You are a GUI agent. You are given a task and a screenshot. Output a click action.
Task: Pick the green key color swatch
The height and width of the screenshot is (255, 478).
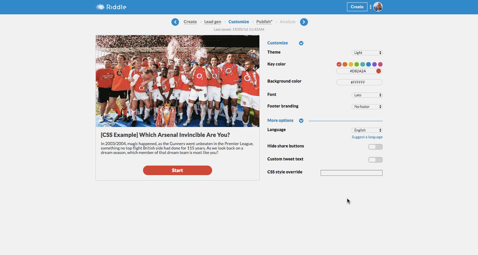tap(357, 65)
